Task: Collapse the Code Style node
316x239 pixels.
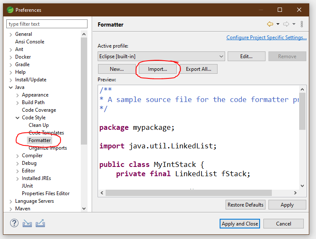Action: point(18,118)
